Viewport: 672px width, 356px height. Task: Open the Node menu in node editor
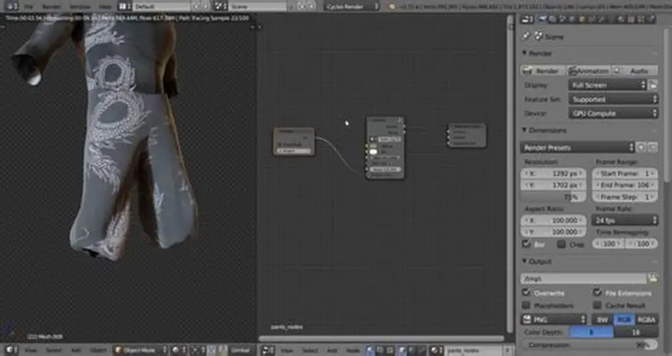click(x=352, y=350)
